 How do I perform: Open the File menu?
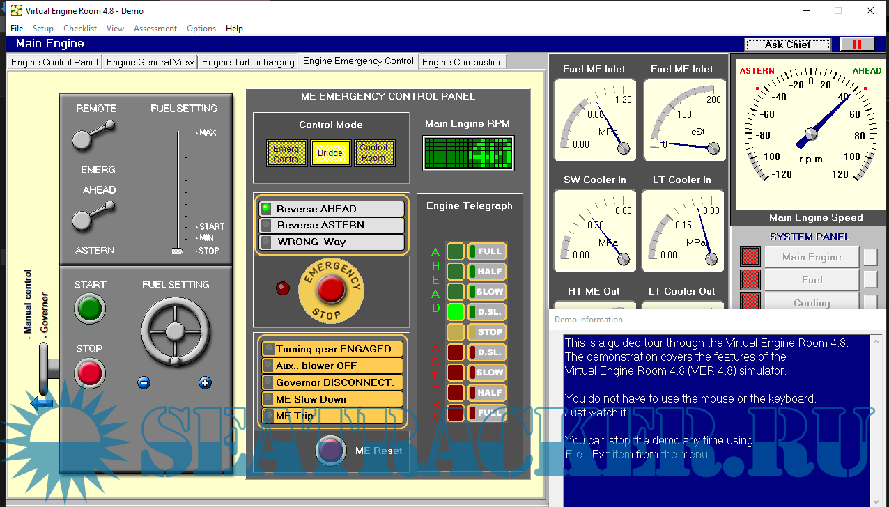[x=17, y=29]
